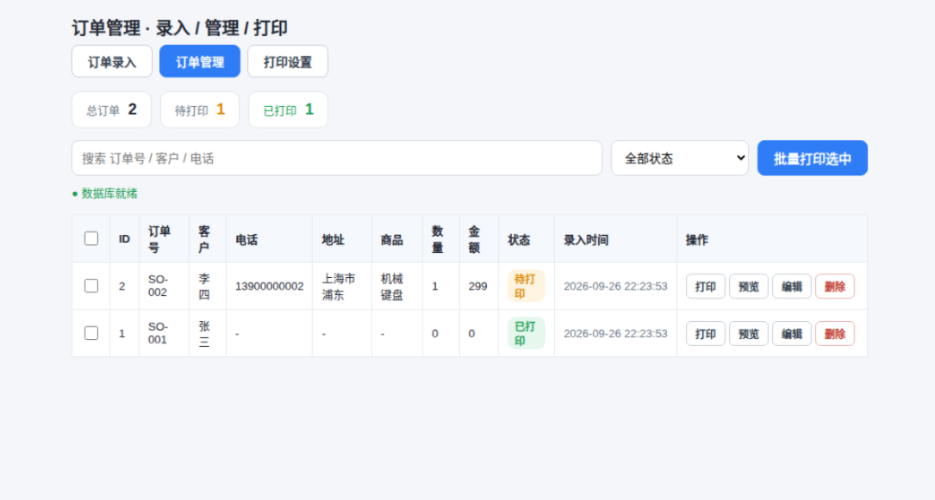Screen dimensions: 935x500
Task: Click the 已打印 count stat card
Action: [x=288, y=110]
